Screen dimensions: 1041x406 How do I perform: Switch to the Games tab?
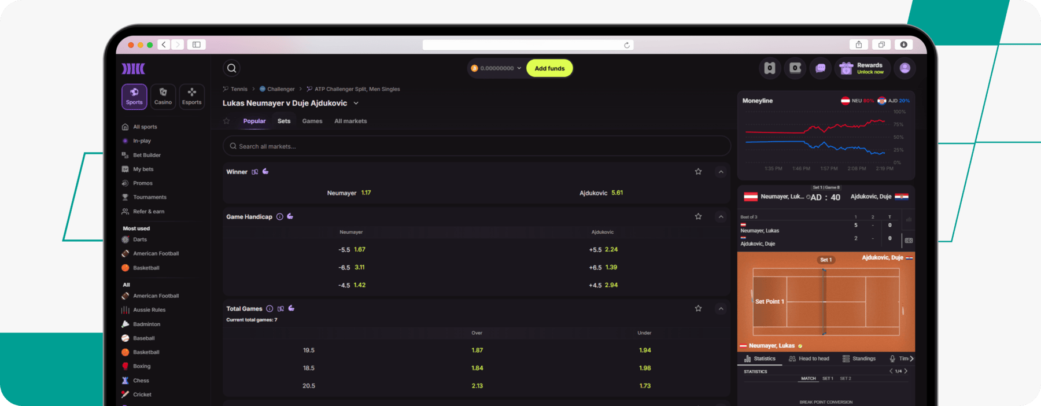(312, 121)
